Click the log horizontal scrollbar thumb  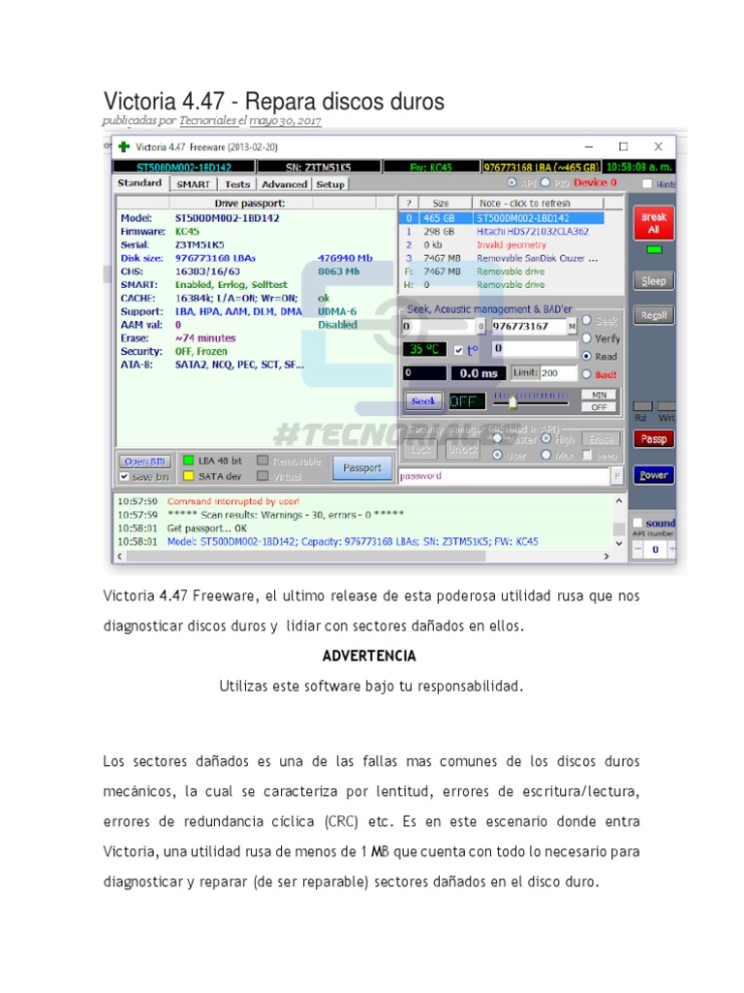point(305,556)
